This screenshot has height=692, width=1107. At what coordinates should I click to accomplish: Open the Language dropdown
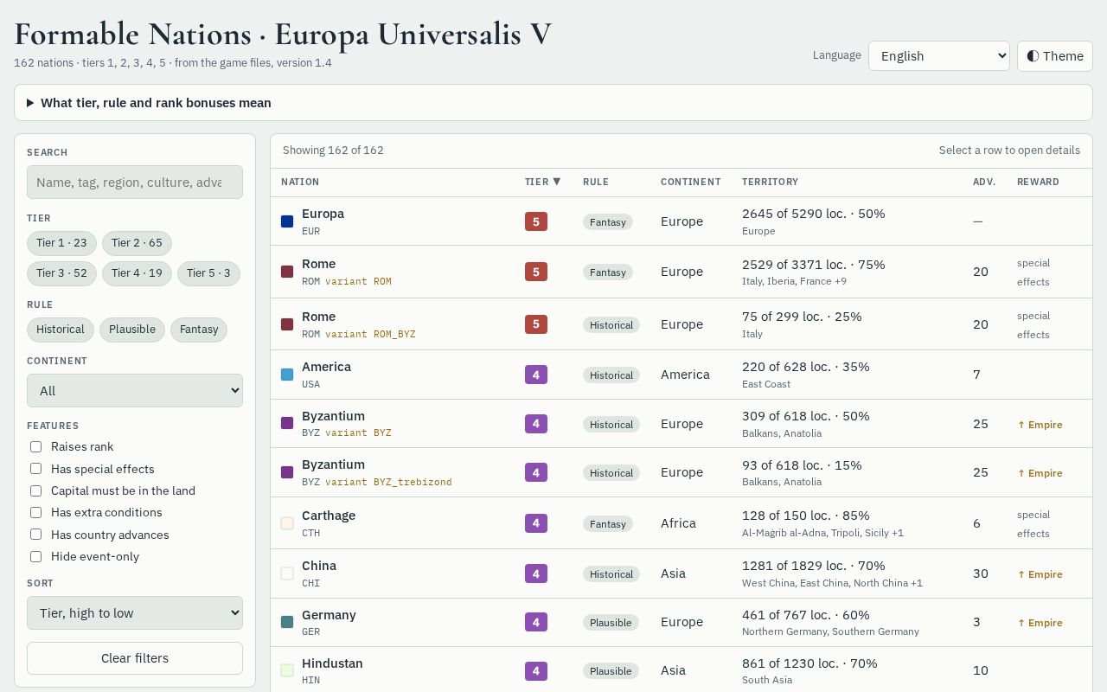pos(939,56)
